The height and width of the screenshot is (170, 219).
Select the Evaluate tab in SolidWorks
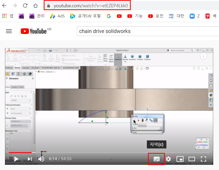(26, 68)
